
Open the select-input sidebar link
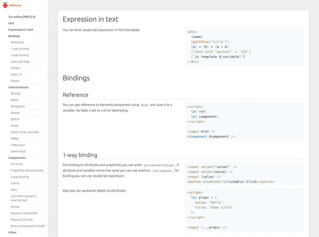coord(18,151)
